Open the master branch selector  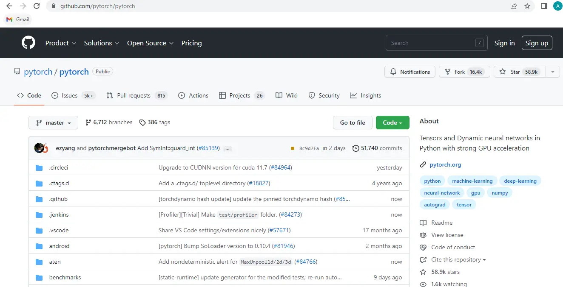coord(54,123)
